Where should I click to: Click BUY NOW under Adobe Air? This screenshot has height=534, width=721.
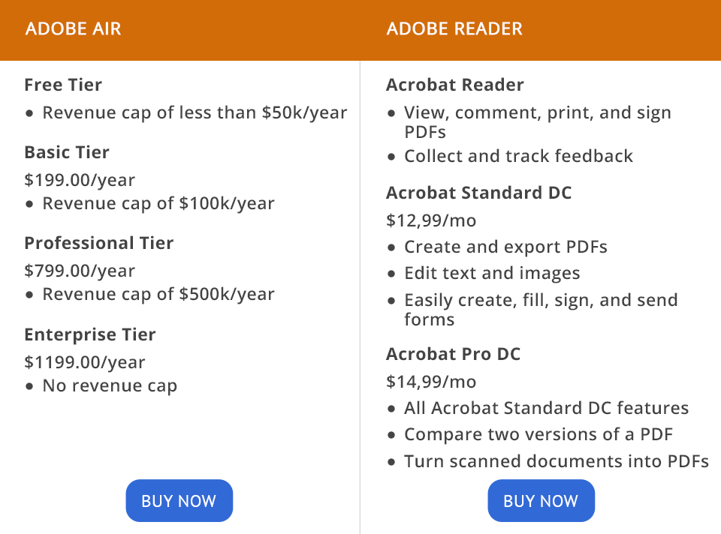(179, 501)
